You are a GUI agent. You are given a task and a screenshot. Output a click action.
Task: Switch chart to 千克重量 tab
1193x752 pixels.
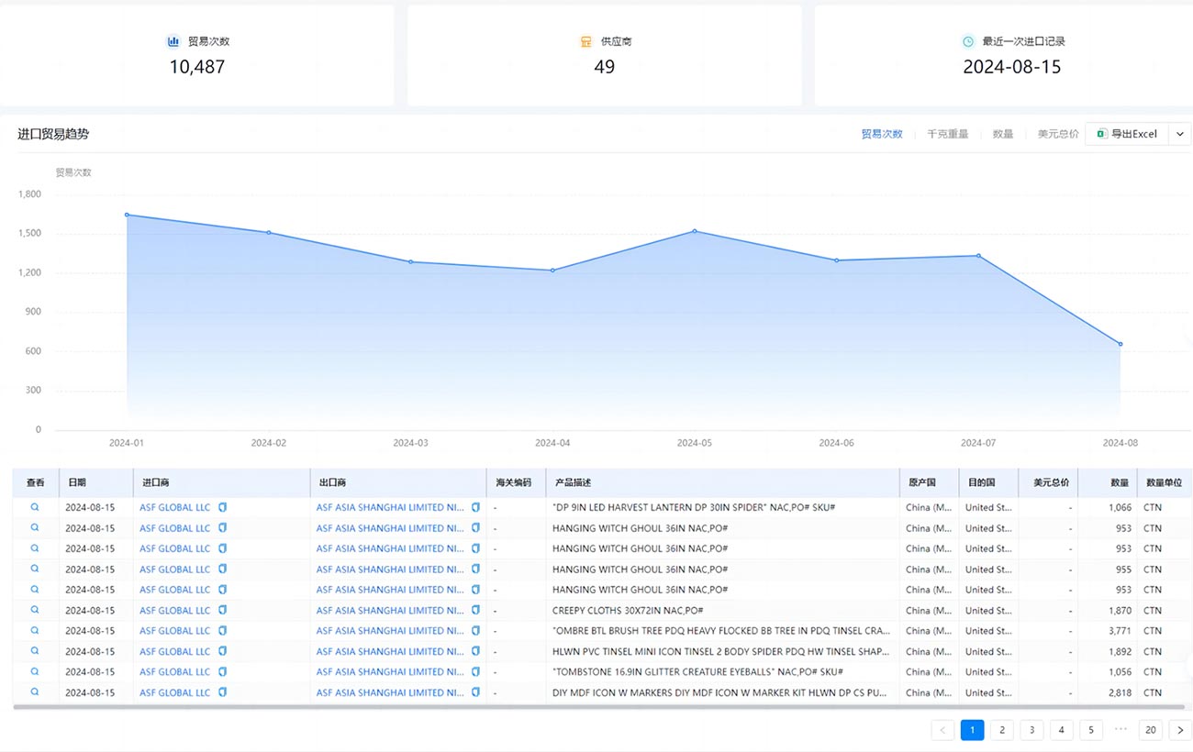(948, 134)
